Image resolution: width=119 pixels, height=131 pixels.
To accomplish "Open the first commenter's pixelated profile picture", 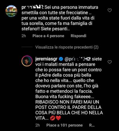I will [11, 11].
